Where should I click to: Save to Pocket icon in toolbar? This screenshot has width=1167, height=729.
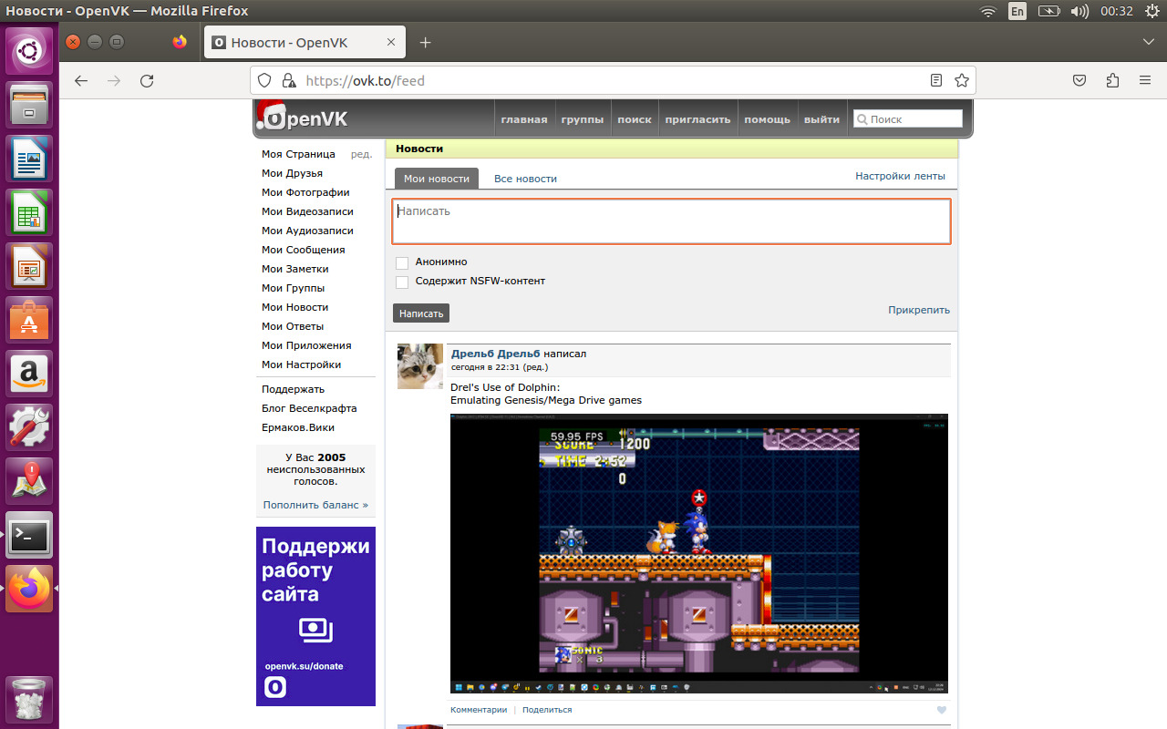pyautogui.click(x=1079, y=81)
